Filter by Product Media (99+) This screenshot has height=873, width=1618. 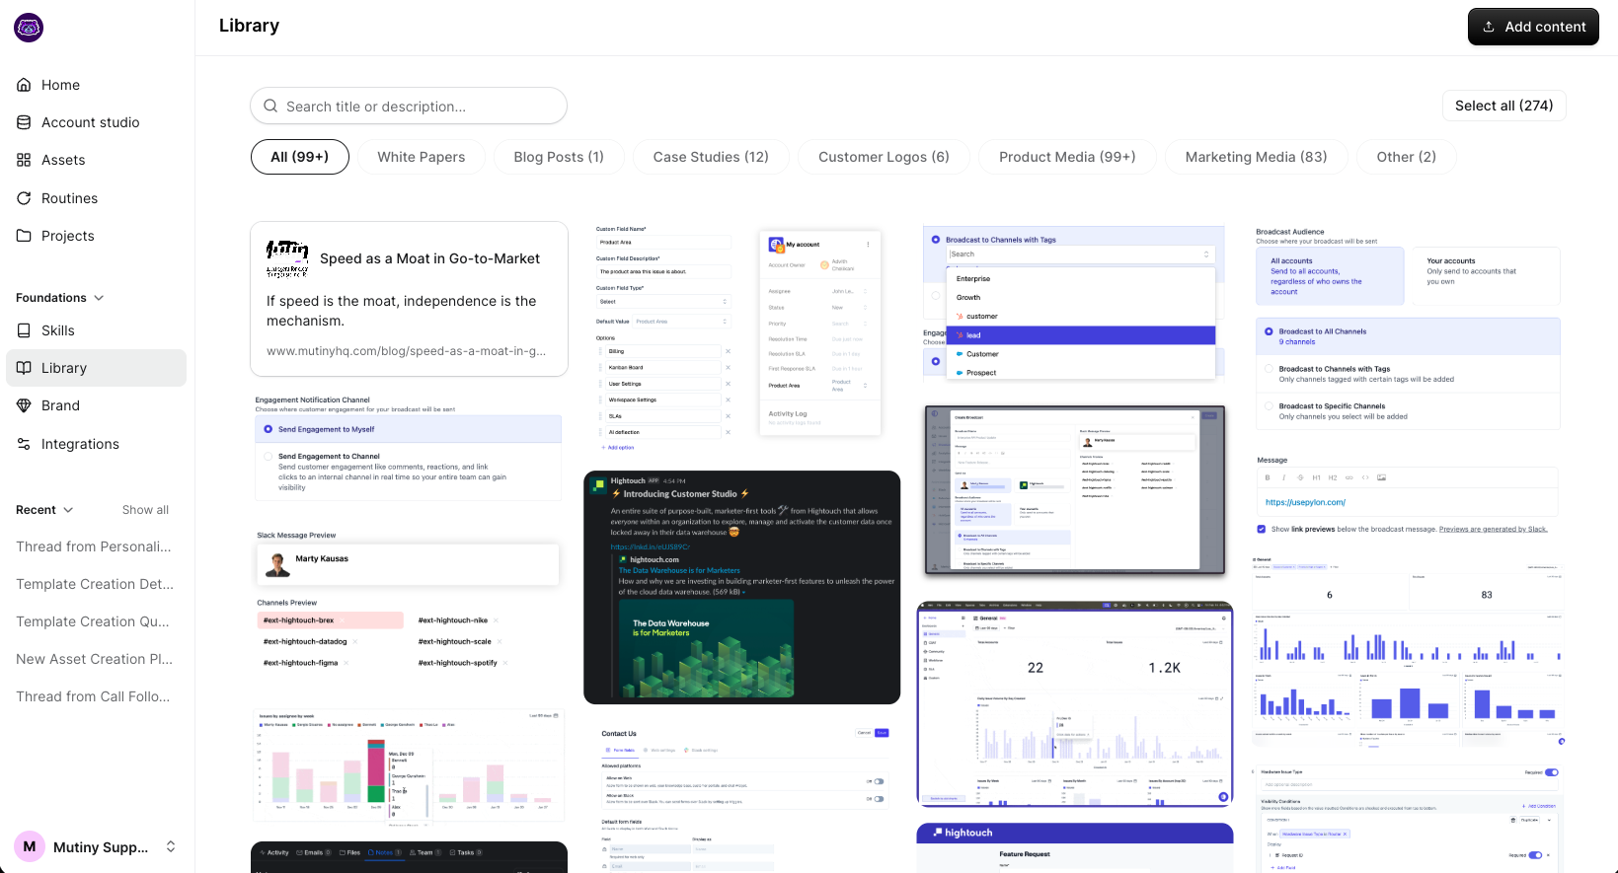(x=1067, y=157)
